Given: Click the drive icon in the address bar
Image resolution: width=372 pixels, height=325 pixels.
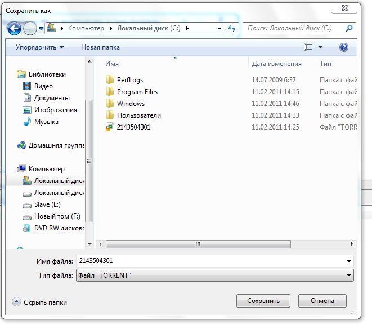Looking at the screenshot, I should click(x=52, y=28).
